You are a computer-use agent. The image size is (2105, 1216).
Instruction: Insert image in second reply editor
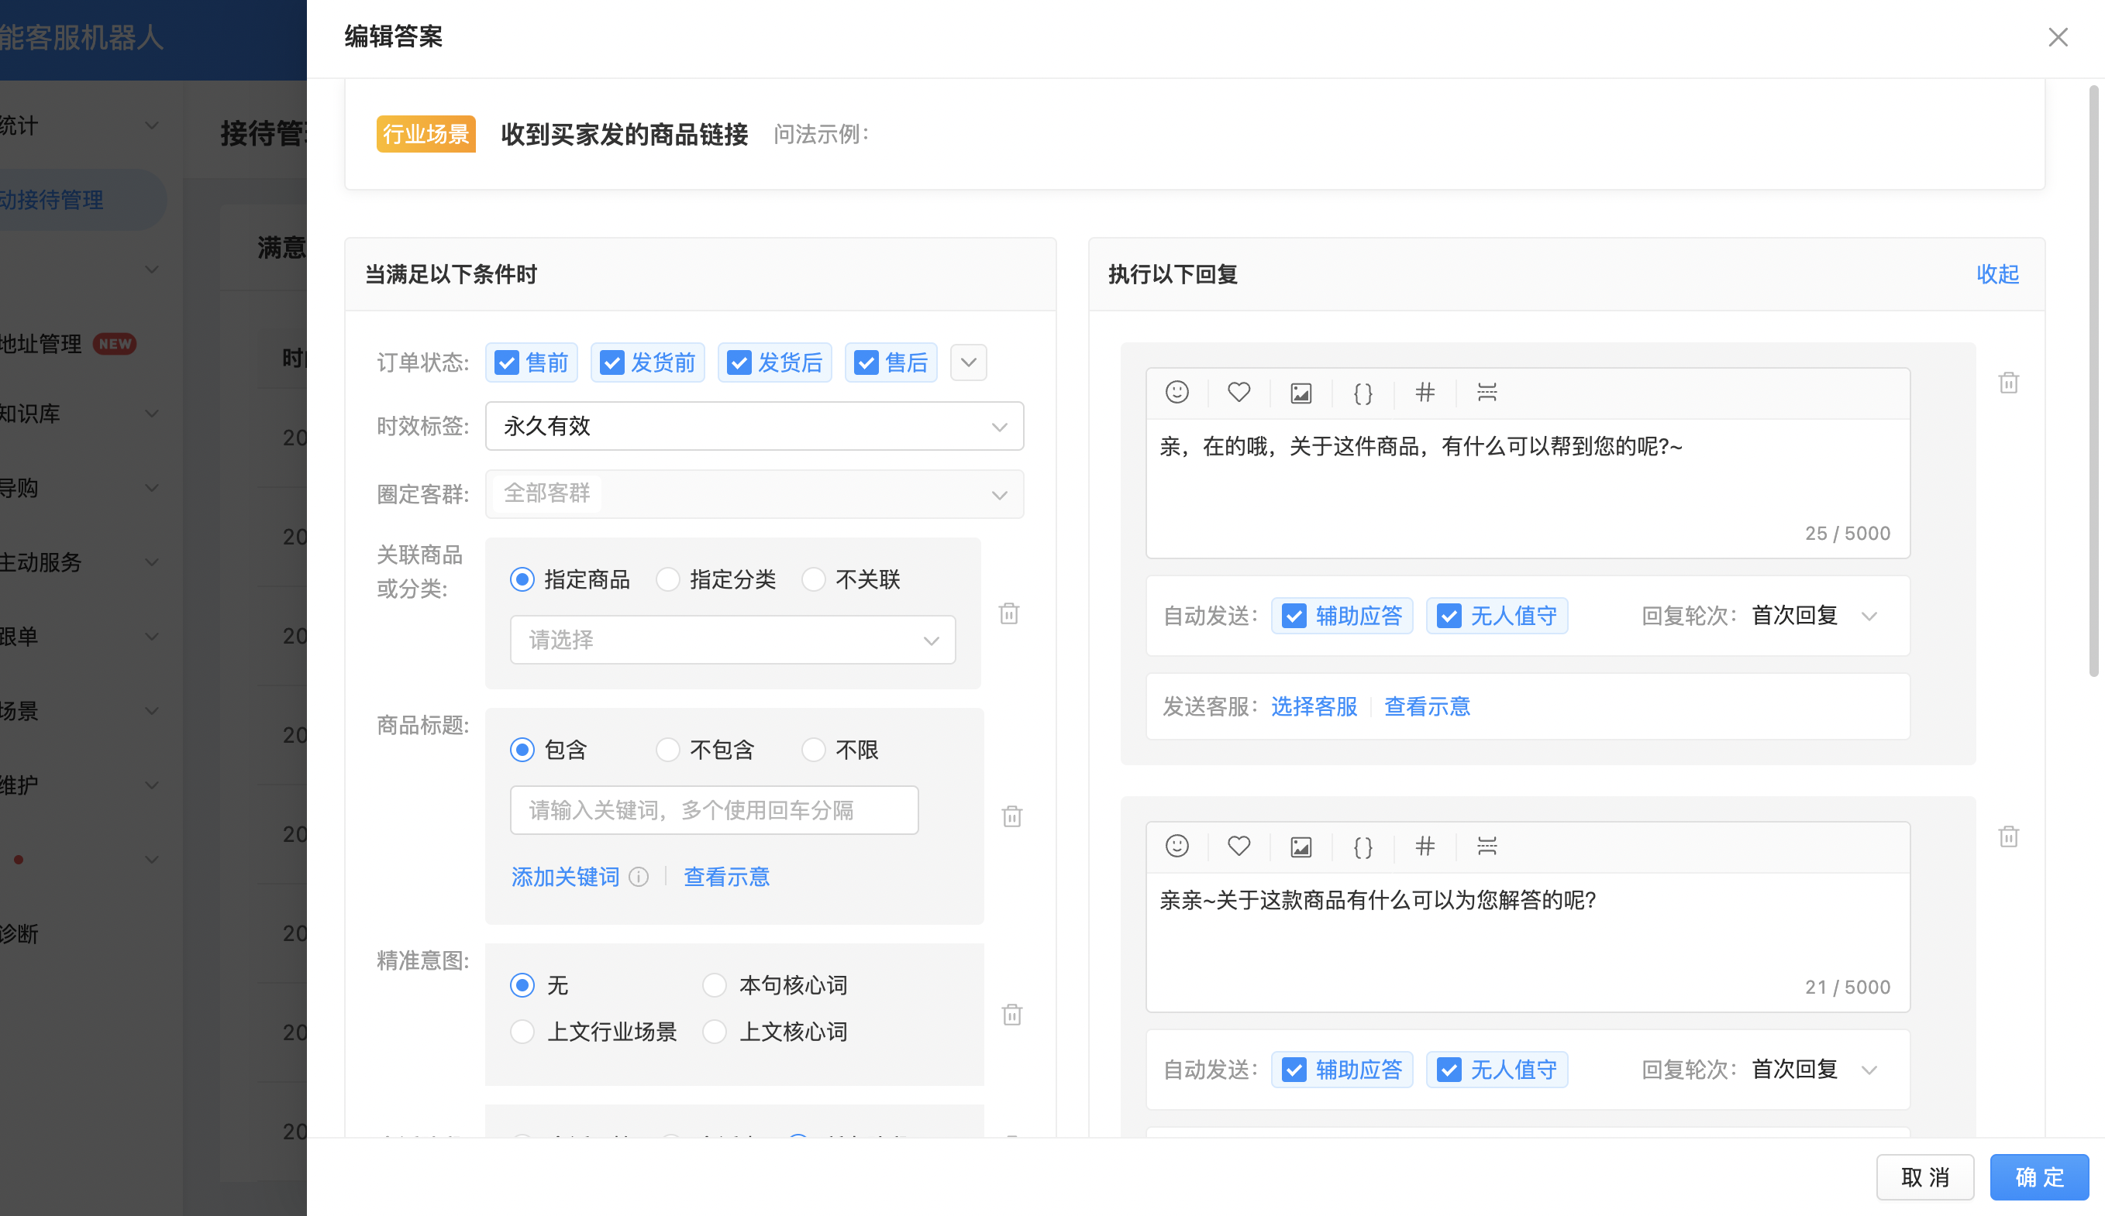[1301, 847]
